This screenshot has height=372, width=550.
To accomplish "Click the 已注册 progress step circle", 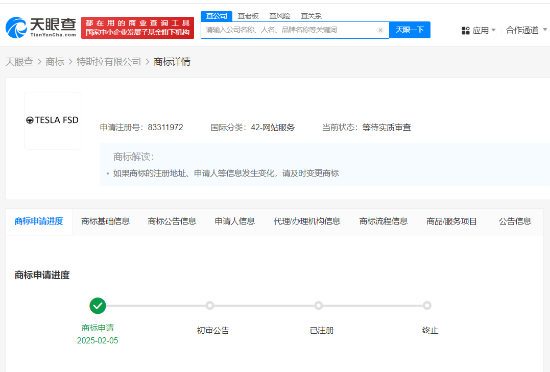I will (319, 306).
